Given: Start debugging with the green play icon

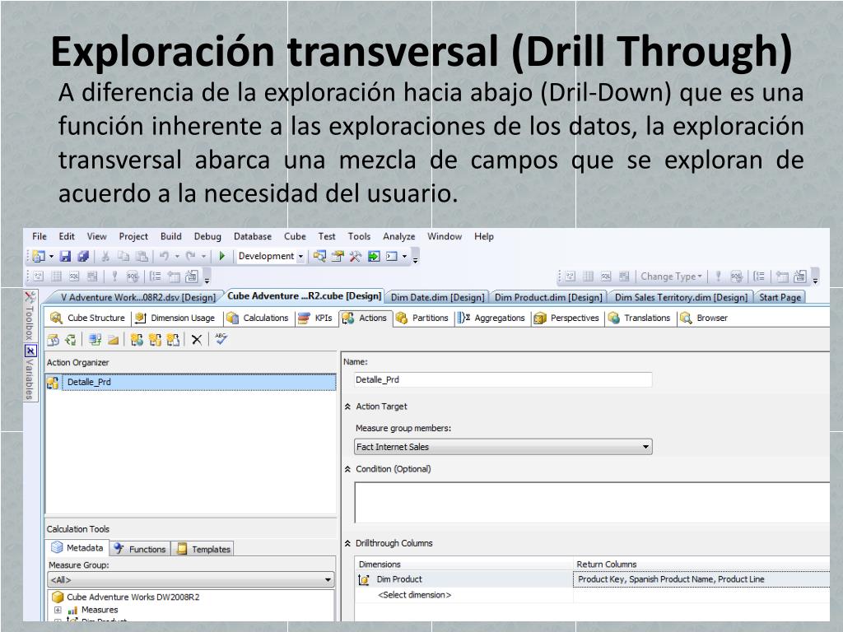Looking at the screenshot, I should pyautogui.click(x=221, y=257).
